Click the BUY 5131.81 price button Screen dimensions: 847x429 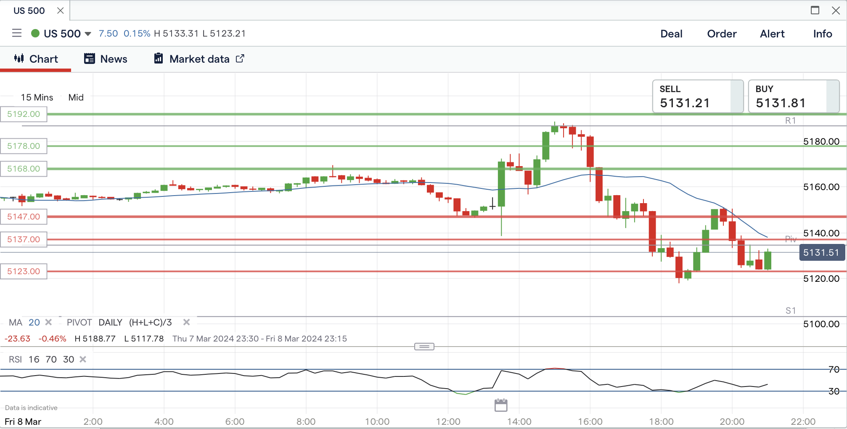794,96
